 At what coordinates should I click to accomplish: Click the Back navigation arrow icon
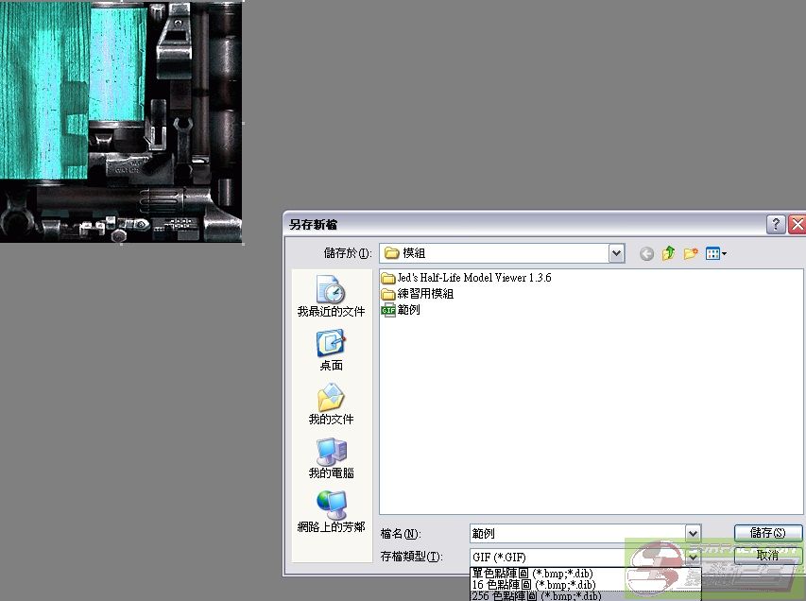[x=646, y=253]
